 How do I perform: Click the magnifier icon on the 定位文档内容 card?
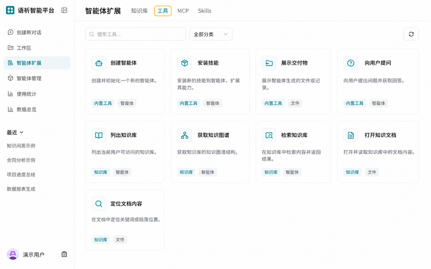pyautogui.click(x=99, y=204)
